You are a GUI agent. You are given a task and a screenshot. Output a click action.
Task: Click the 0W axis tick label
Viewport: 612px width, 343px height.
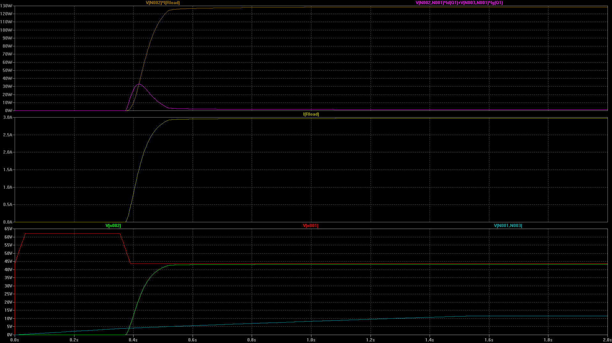9,111
